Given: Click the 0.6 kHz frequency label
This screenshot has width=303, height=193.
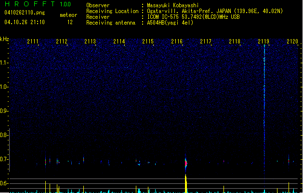Looking at the screenshot, I should 4,183.
